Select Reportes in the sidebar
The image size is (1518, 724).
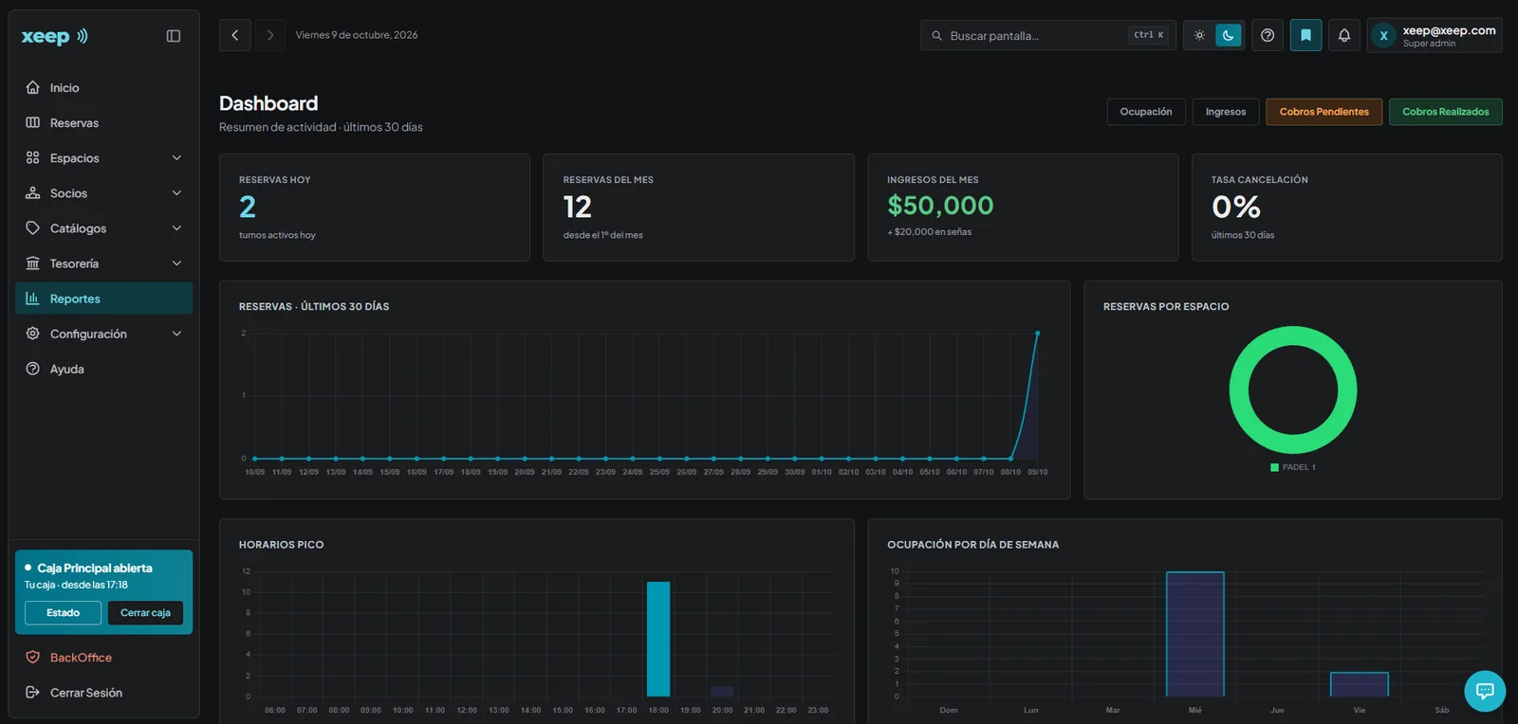[104, 299]
